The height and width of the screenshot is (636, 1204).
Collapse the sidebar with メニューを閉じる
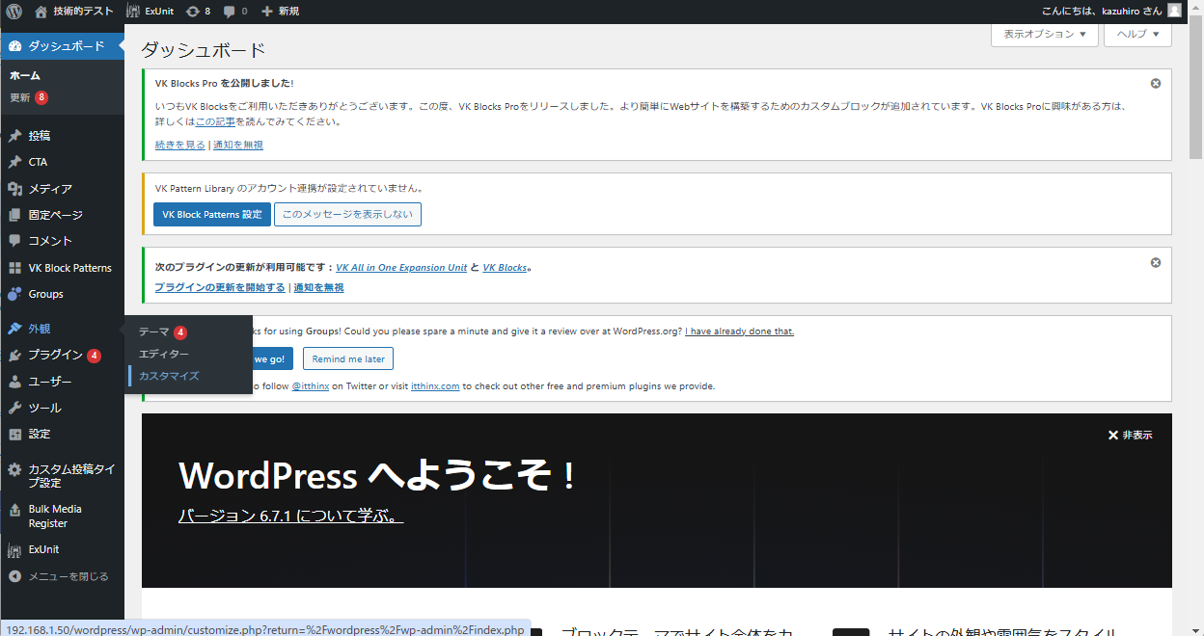pos(68,577)
